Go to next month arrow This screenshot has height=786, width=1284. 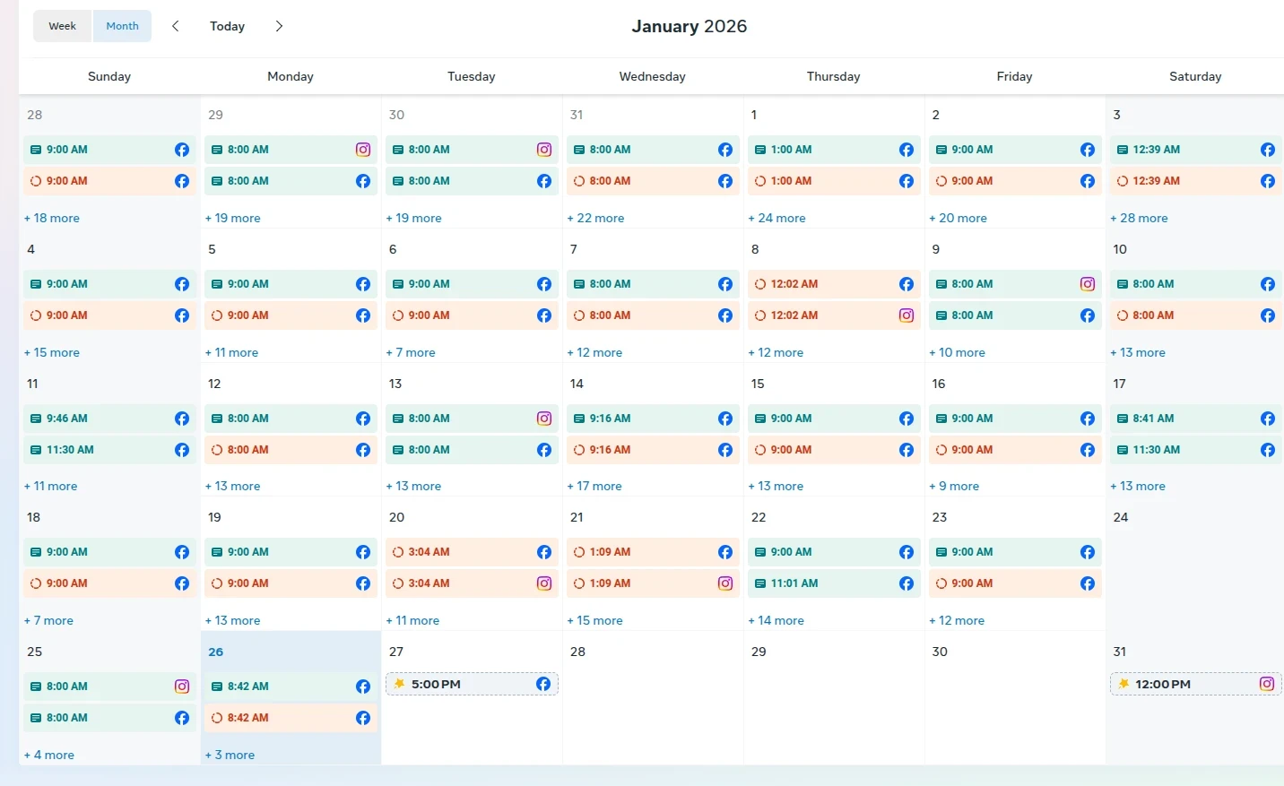(279, 26)
